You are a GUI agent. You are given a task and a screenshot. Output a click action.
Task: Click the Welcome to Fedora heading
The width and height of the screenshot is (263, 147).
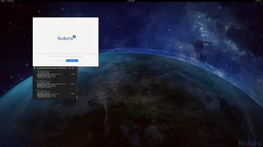point(66,54)
